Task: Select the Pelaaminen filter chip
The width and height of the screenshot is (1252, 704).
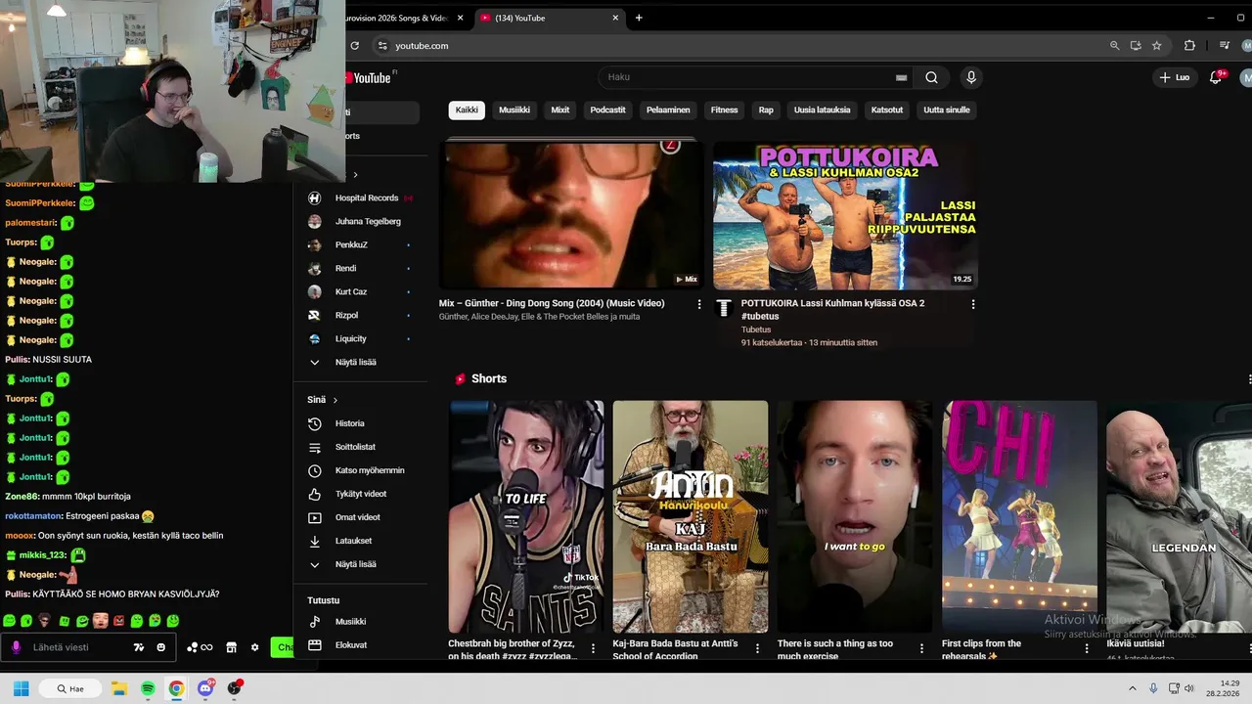Action: click(x=668, y=110)
